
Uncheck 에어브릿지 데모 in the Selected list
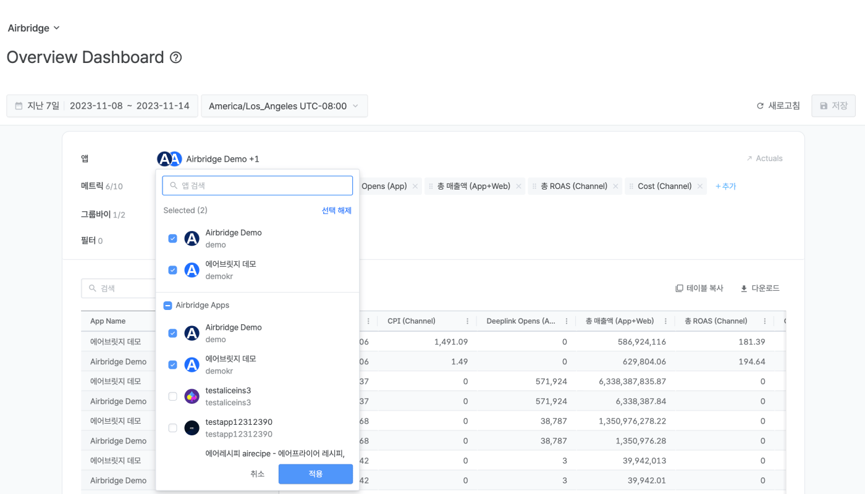click(173, 270)
